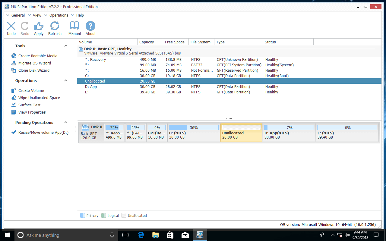The height and width of the screenshot is (241, 386).
Task: Select pending Resize/Move volume App(D:) entry
Action: [43, 132]
